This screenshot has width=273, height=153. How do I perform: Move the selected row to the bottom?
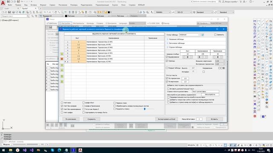[62, 82]
